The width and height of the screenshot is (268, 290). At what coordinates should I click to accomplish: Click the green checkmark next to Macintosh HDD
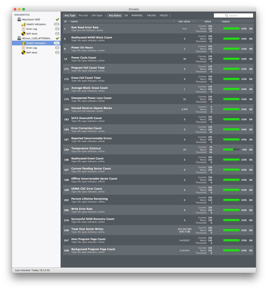58,19
